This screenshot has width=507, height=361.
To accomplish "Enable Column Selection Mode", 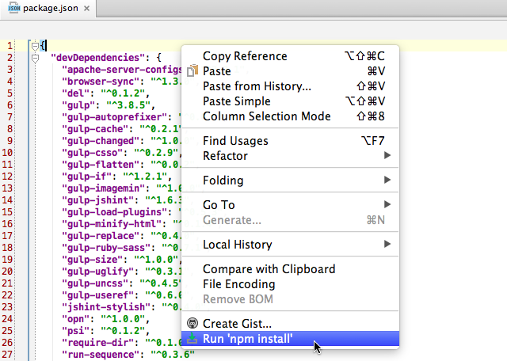I will pyautogui.click(x=266, y=116).
